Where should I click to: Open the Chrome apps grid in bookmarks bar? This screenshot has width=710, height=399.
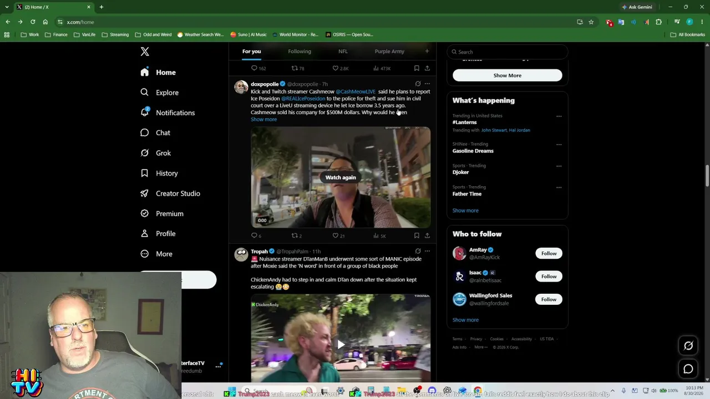pyautogui.click(x=7, y=34)
